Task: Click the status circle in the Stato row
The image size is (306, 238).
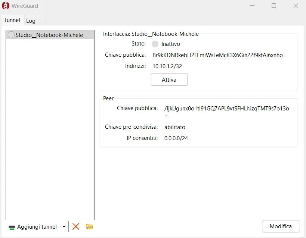Action: [155, 44]
